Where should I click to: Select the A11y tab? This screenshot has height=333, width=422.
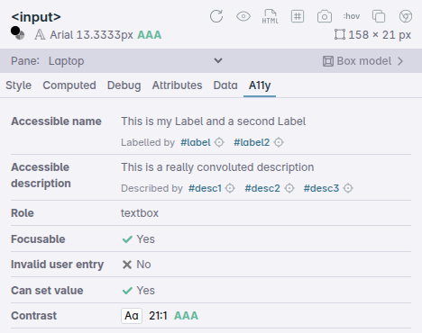pos(260,85)
